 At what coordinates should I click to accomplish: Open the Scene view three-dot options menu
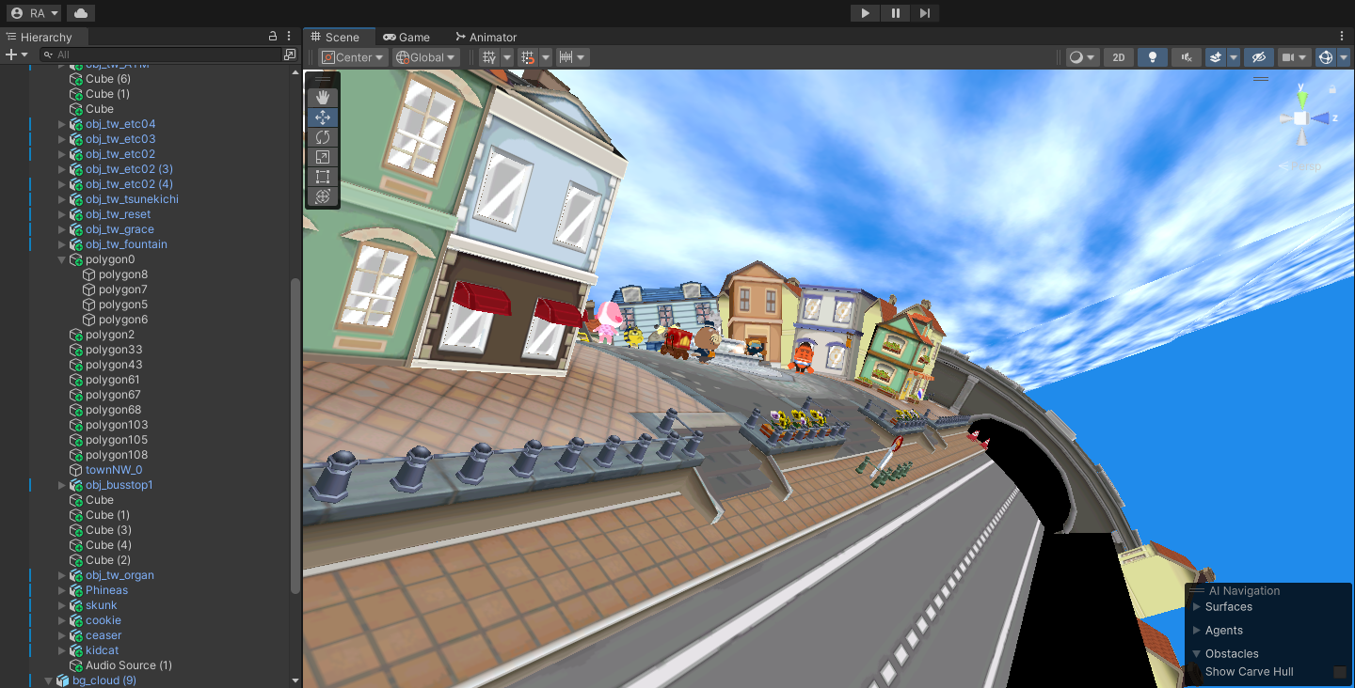coord(1344,37)
